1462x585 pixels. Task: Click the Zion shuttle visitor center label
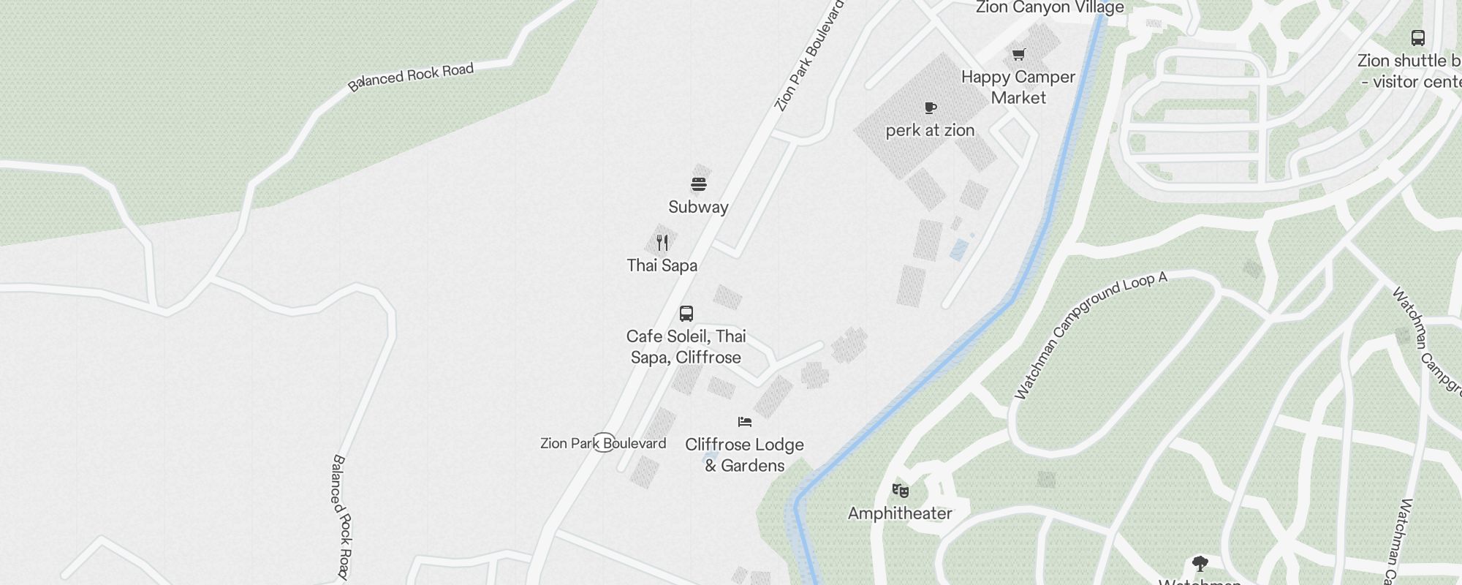1409,71
